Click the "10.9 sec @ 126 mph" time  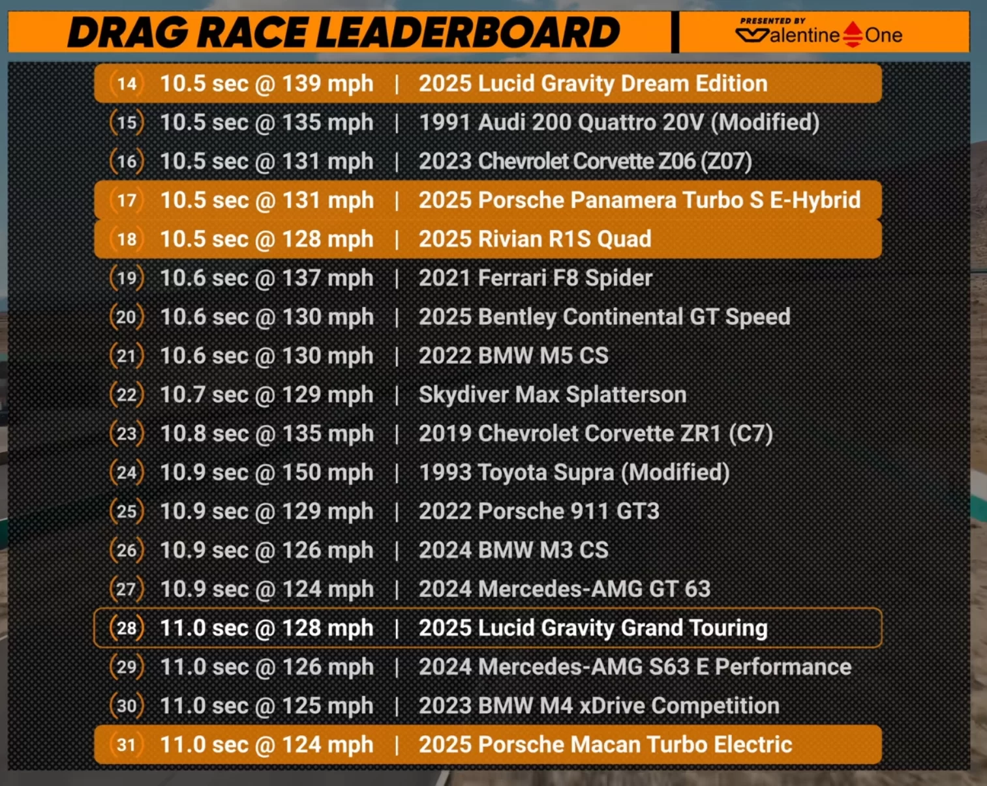(x=267, y=550)
